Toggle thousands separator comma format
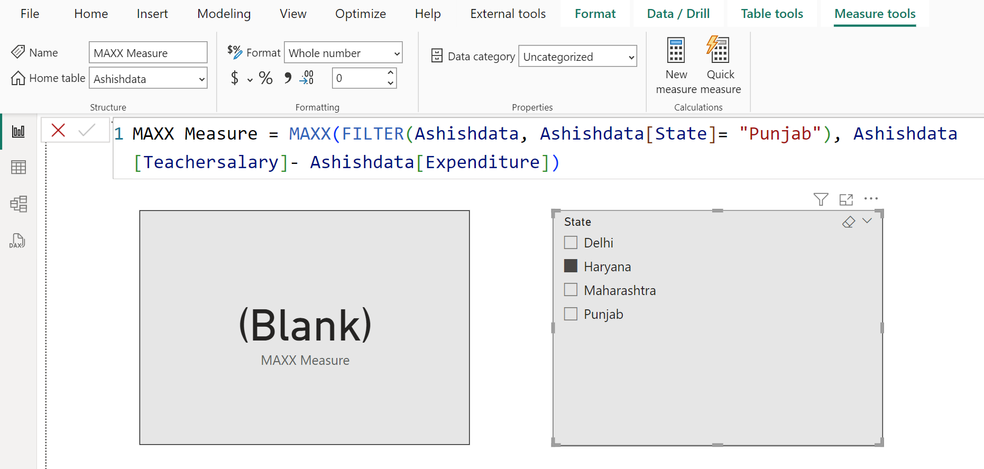The image size is (984, 469). tap(288, 78)
